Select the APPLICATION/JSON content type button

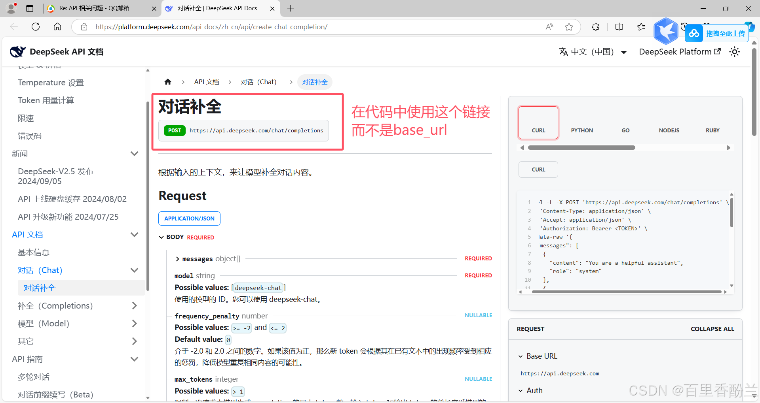pyautogui.click(x=189, y=218)
